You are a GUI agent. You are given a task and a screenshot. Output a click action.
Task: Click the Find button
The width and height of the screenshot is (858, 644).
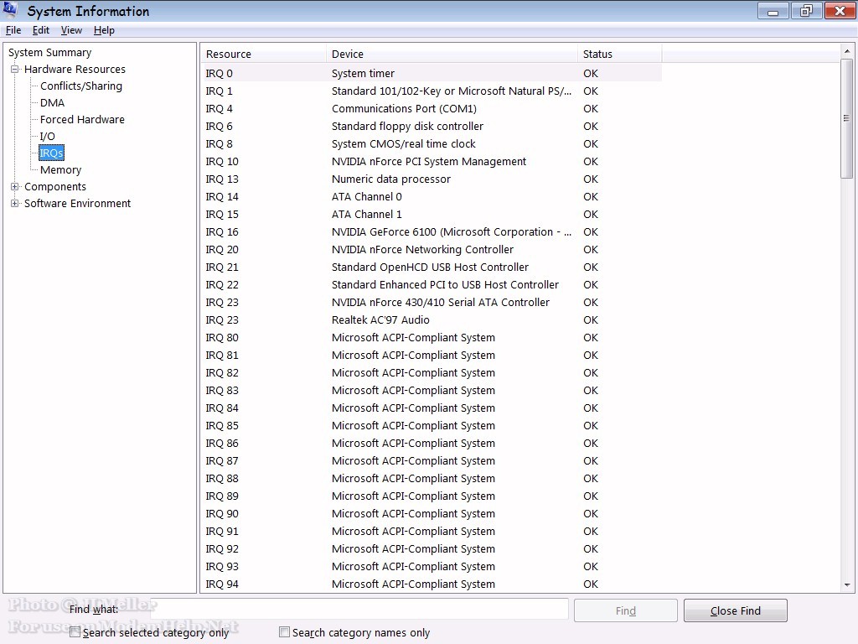click(x=625, y=610)
